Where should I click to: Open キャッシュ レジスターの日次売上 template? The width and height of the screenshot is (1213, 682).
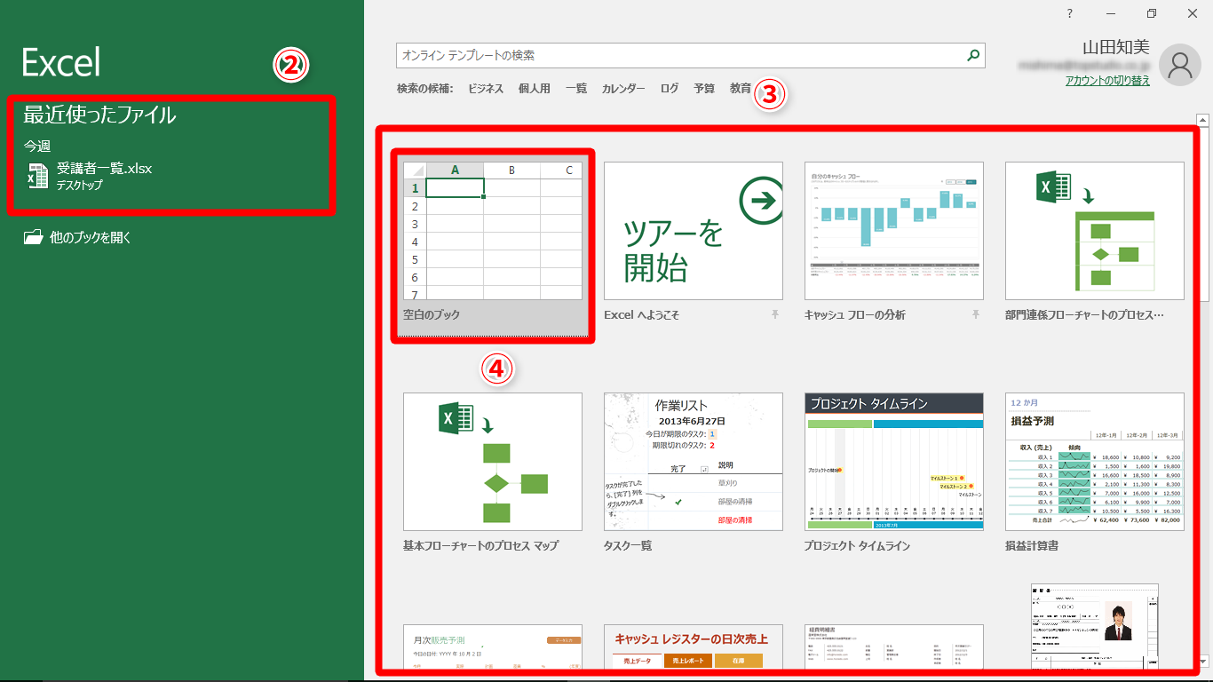694,646
